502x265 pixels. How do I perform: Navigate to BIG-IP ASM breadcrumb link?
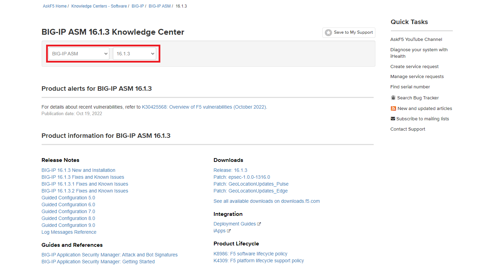(x=160, y=6)
